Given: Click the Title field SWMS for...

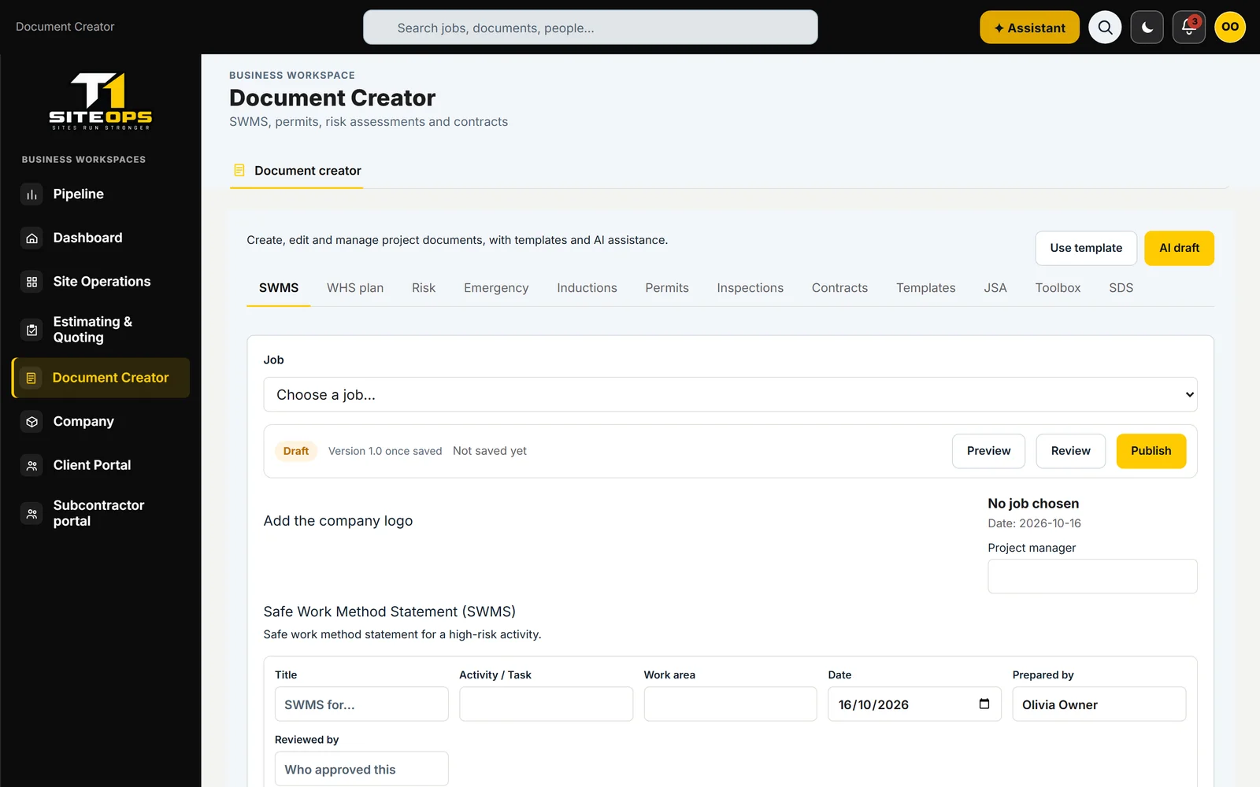Looking at the screenshot, I should (361, 704).
